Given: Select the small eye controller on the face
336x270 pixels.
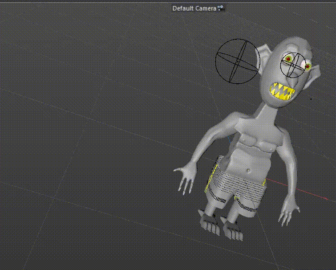Looking at the screenshot, I should (293, 65).
